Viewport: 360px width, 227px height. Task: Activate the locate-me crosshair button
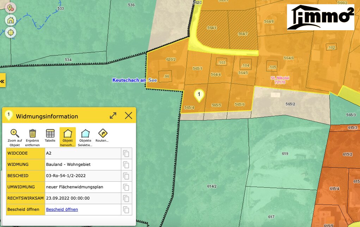(x=11, y=32)
